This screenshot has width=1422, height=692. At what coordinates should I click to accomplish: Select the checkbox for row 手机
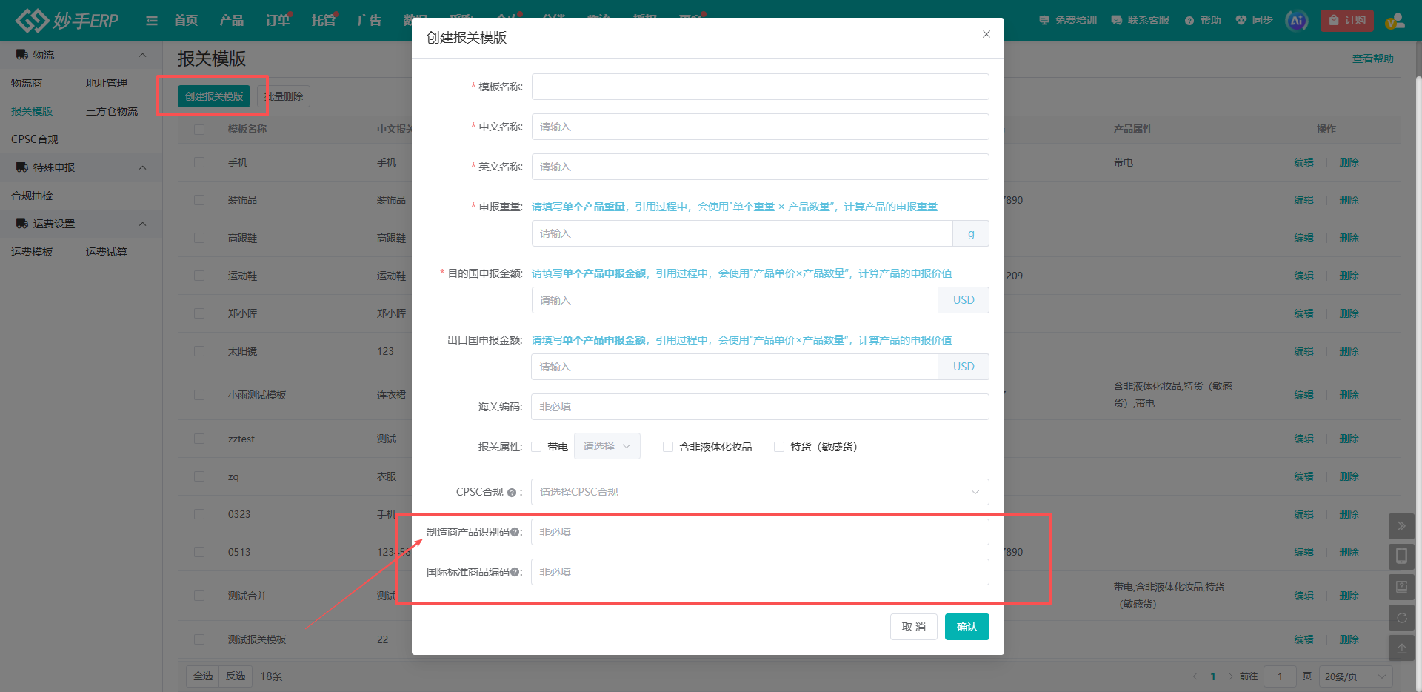[199, 162]
